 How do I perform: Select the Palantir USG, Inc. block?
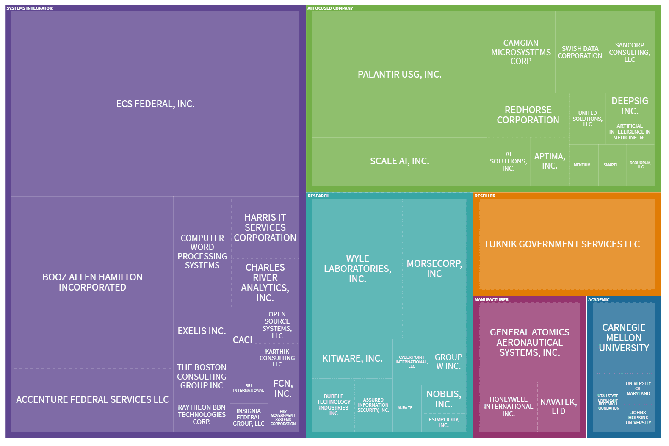point(399,75)
